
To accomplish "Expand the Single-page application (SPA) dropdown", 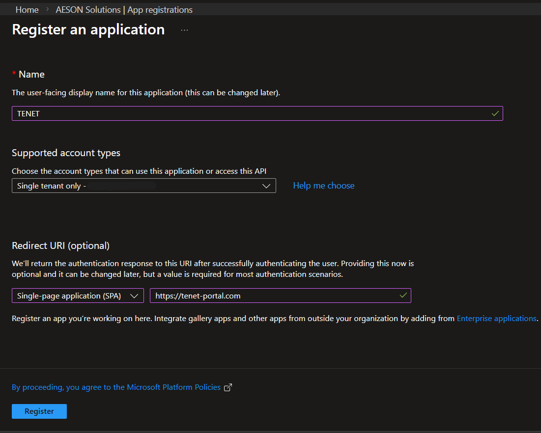I will (77, 296).
